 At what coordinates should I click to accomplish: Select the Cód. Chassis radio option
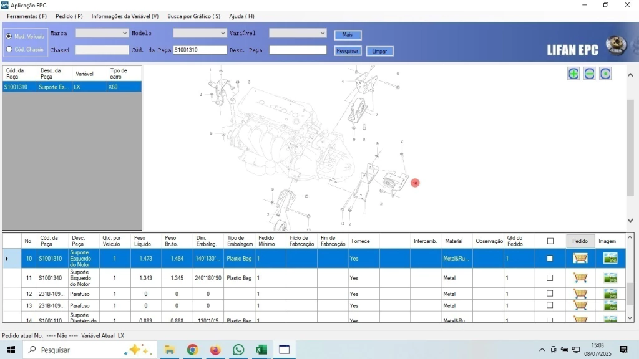tap(9, 49)
